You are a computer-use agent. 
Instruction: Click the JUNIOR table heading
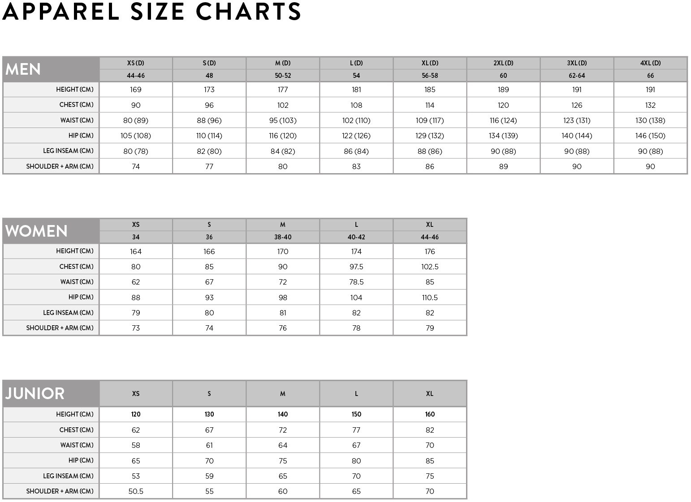click(x=35, y=394)
